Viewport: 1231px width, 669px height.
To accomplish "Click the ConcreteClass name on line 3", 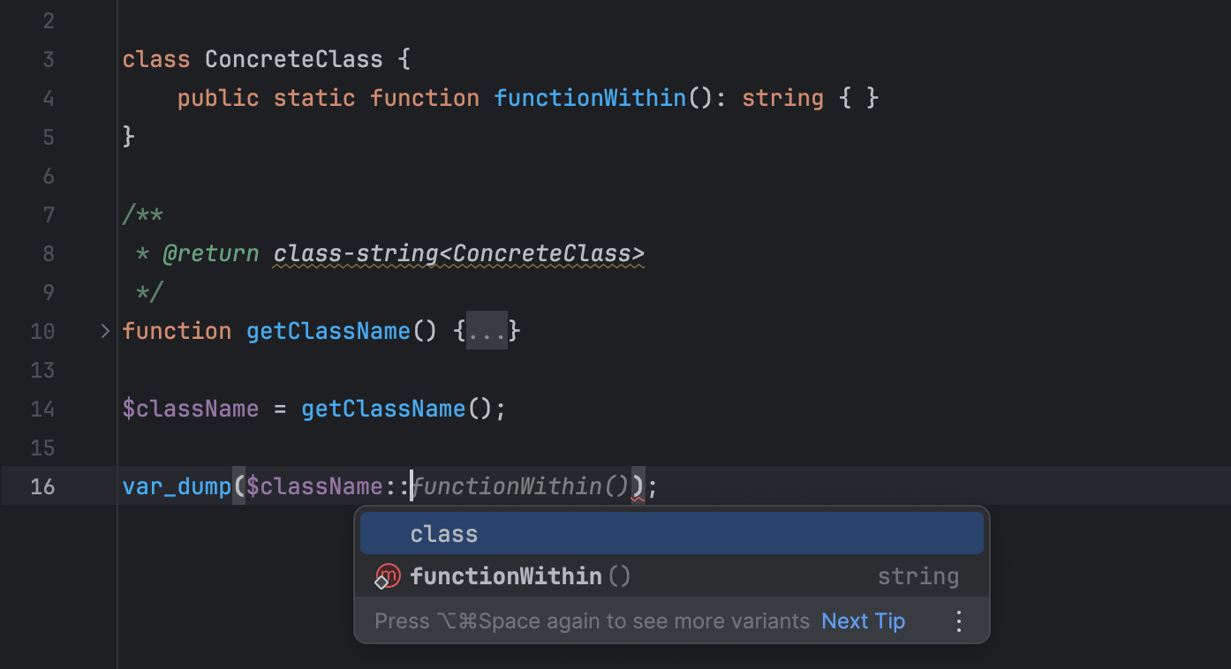I will (294, 59).
